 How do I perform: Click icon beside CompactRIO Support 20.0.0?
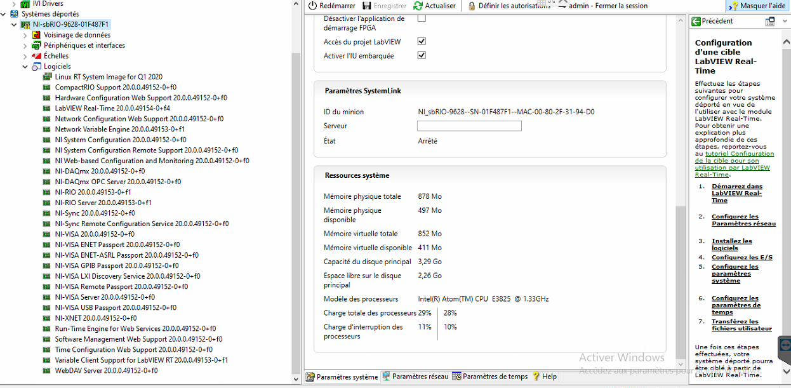coord(47,87)
